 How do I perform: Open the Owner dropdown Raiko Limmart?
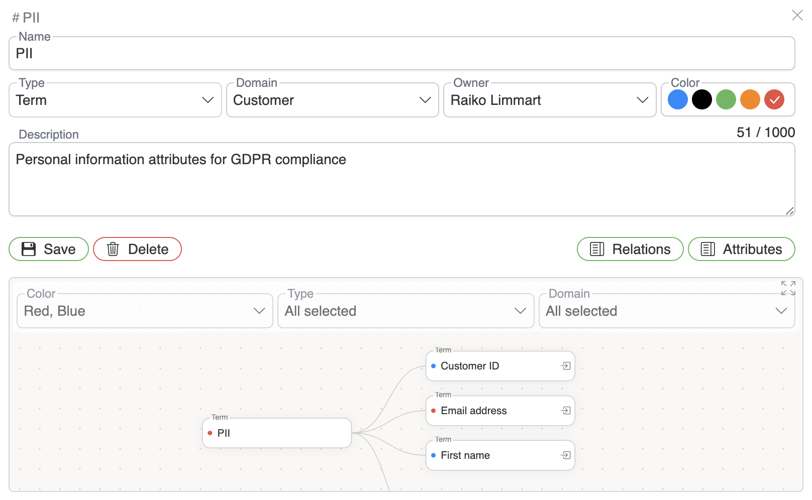point(549,100)
